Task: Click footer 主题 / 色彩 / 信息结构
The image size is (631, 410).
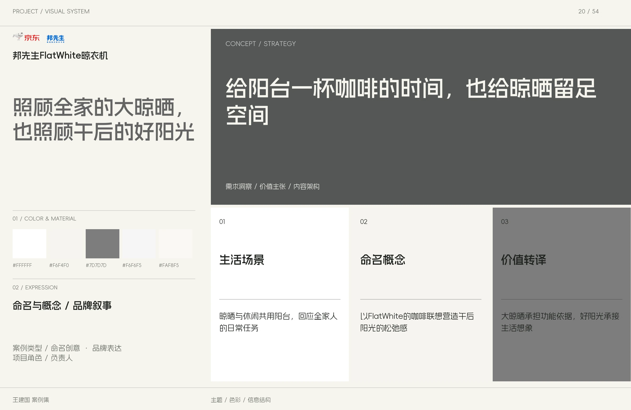Action: [241, 400]
